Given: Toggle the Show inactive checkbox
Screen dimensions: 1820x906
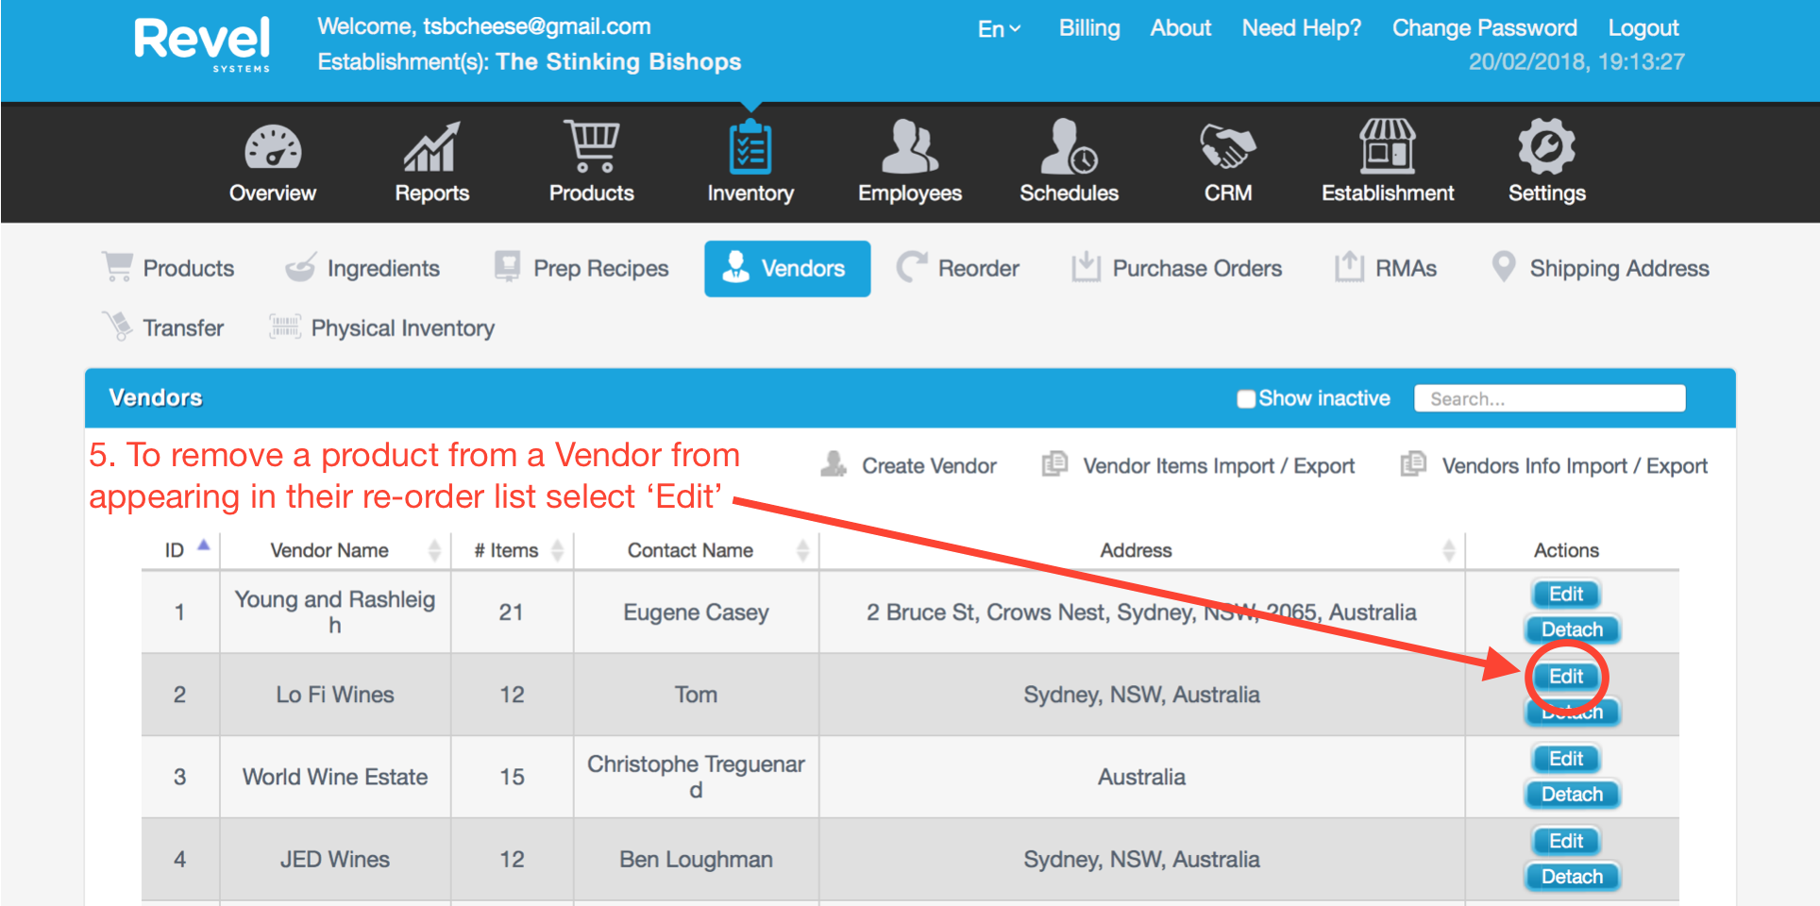Looking at the screenshot, I should pos(1246,398).
